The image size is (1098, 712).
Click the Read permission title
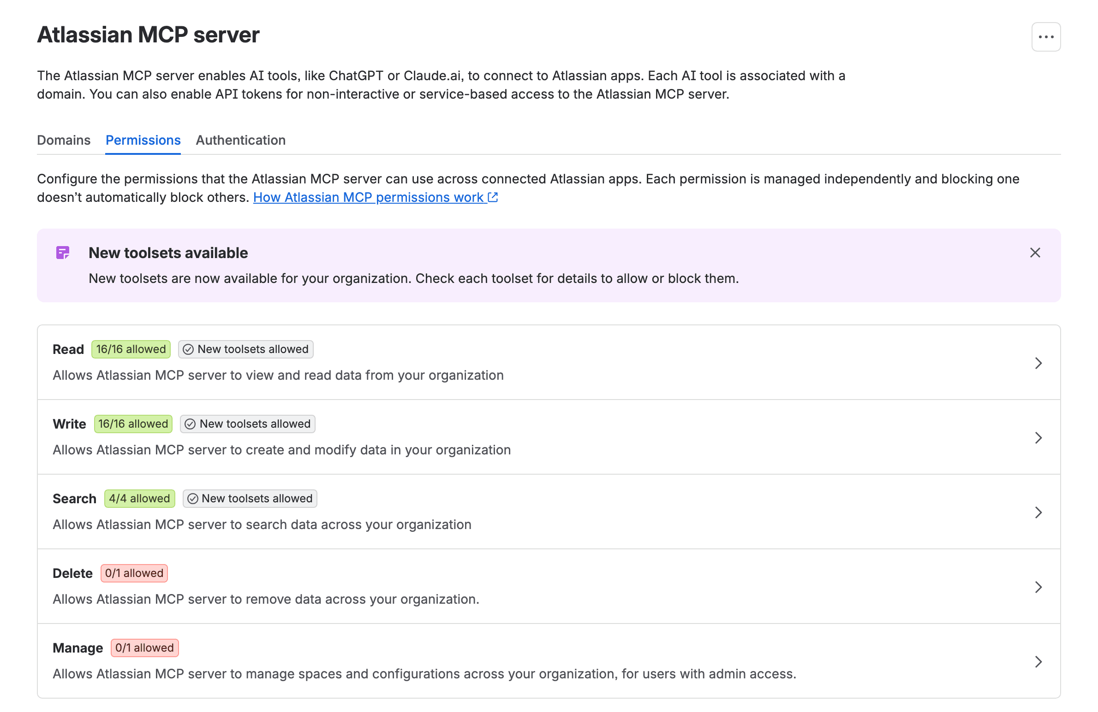[68, 349]
